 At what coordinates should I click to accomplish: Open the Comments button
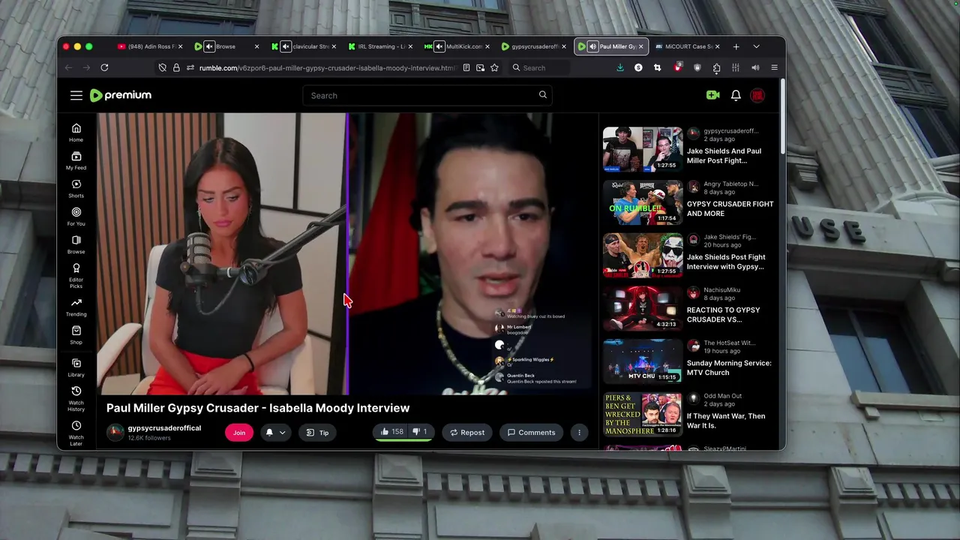pos(531,432)
